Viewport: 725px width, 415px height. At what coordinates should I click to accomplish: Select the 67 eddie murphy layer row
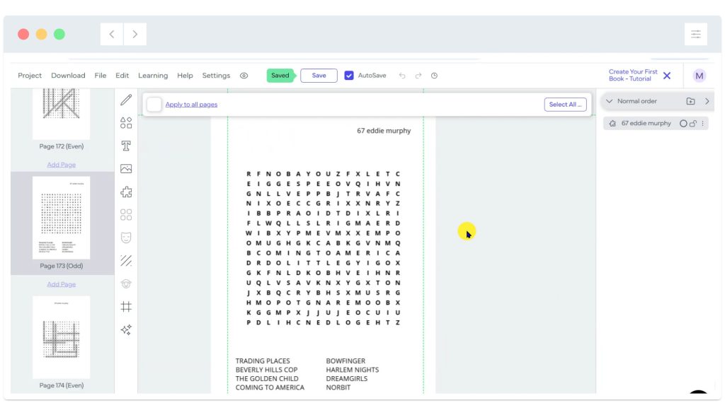(x=655, y=124)
